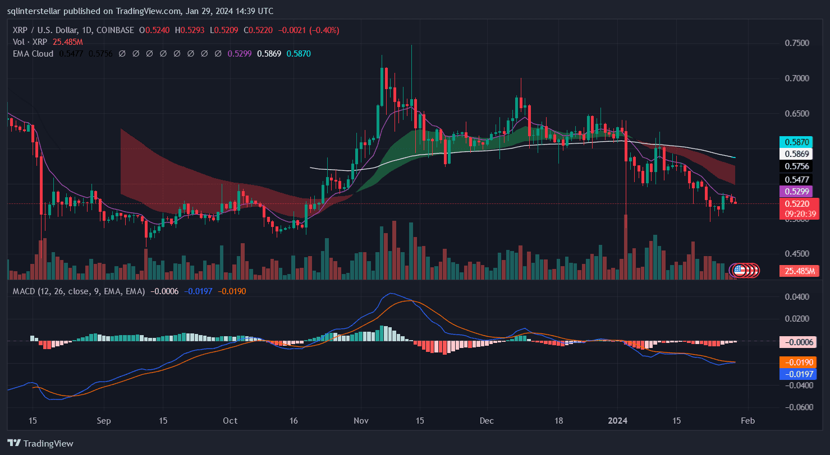Select the Vol · XRP indicator legend
This screenshot has height=455, width=830.
[x=31, y=42]
